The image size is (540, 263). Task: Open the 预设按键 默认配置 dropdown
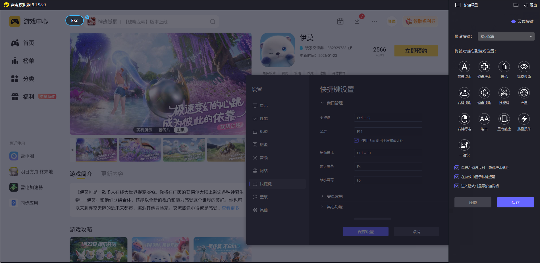[506, 36]
